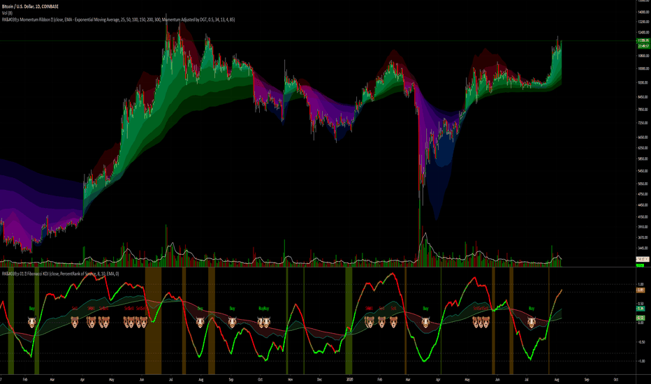
Task: Click the wide orange highlighted band near June 2019
Action: [x=153, y=321]
